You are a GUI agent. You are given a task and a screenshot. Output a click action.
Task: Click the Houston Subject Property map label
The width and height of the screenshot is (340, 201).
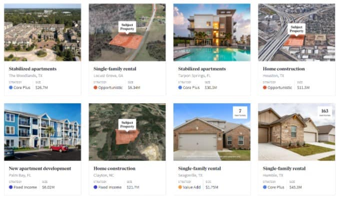(296, 29)
